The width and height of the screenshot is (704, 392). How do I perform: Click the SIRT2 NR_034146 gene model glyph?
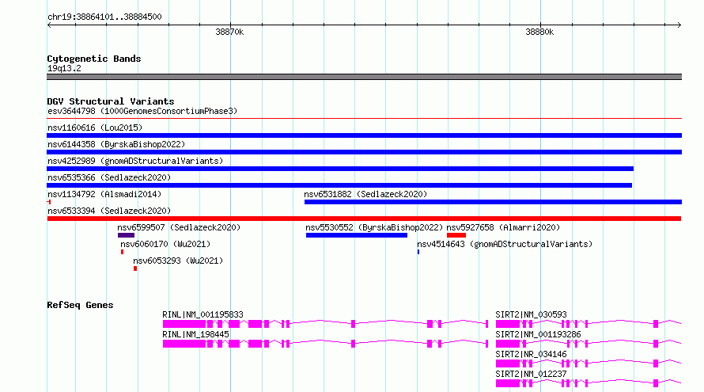click(589, 363)
